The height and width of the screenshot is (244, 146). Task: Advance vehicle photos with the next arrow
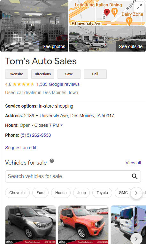tap(136, 239)
